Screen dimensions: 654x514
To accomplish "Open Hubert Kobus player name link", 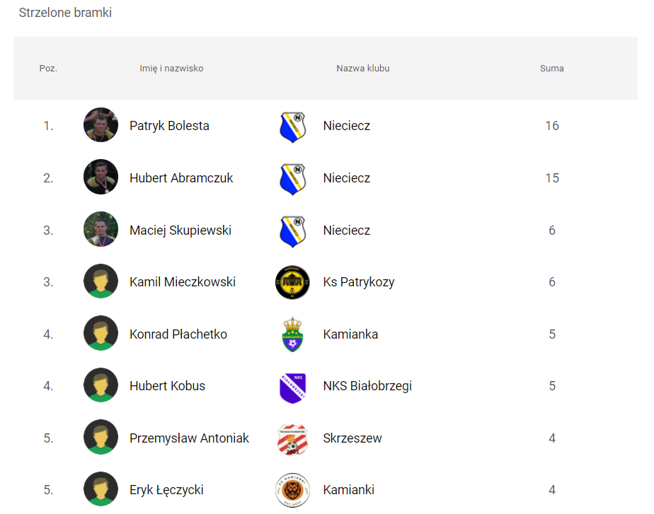I will (x=167, y=386).
